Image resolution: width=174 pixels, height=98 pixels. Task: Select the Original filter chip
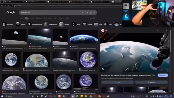point(64,24)
